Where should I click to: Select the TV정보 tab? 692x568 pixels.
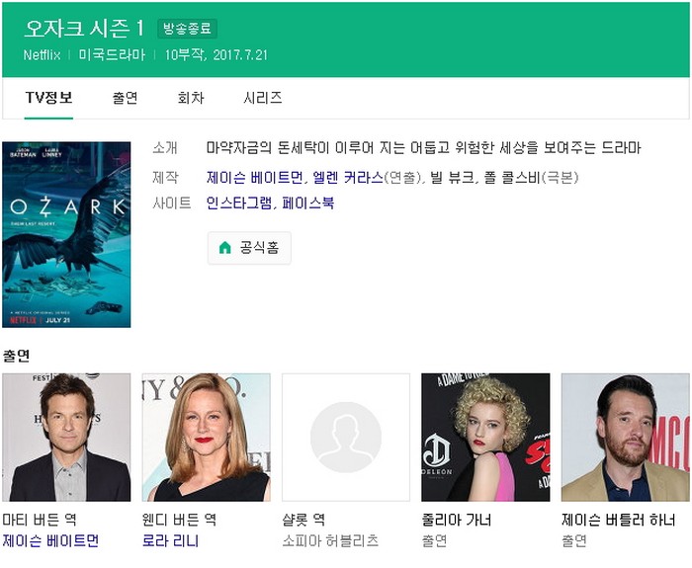click(x=48, y=98)
